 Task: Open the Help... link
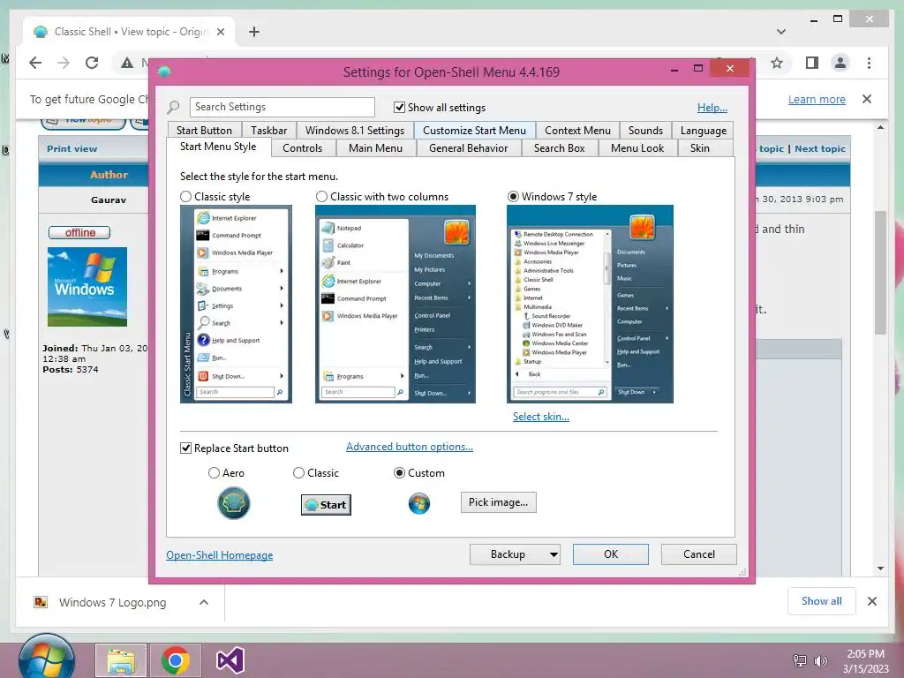[x=712, y=107]
